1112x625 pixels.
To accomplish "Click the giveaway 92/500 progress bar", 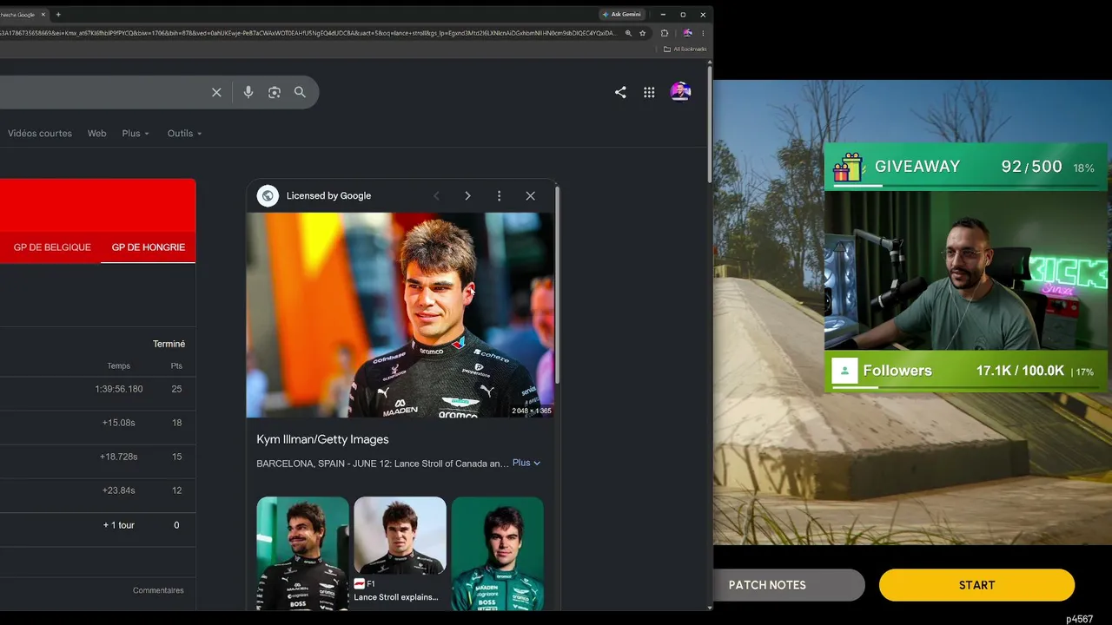I will point(964,184).
